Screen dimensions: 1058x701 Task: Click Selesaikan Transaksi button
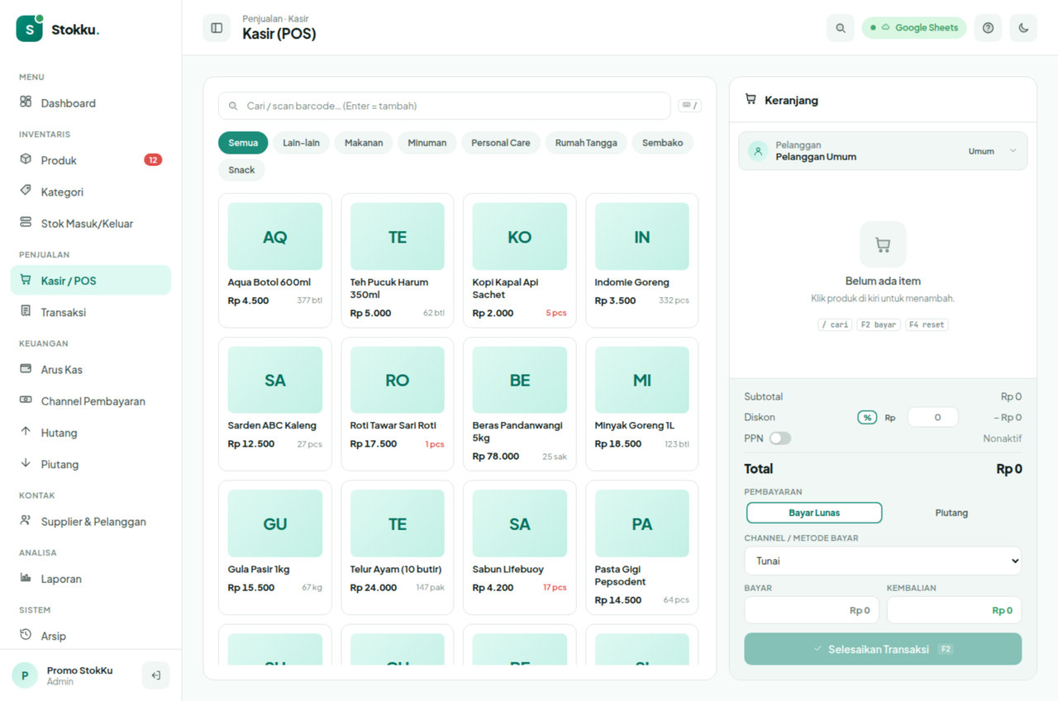click(x=883, y=649)
